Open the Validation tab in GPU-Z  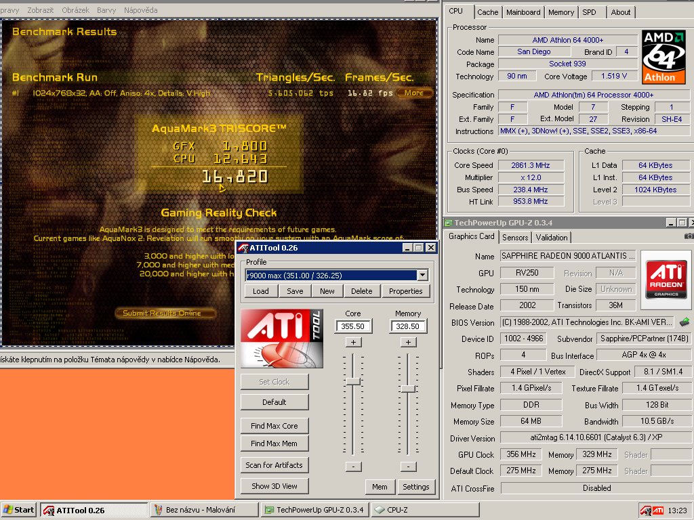click(552, 238)
